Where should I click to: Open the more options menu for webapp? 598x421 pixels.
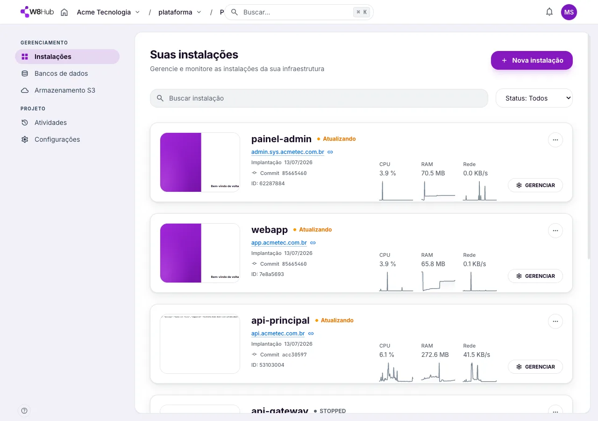click(x=555, y=231)
